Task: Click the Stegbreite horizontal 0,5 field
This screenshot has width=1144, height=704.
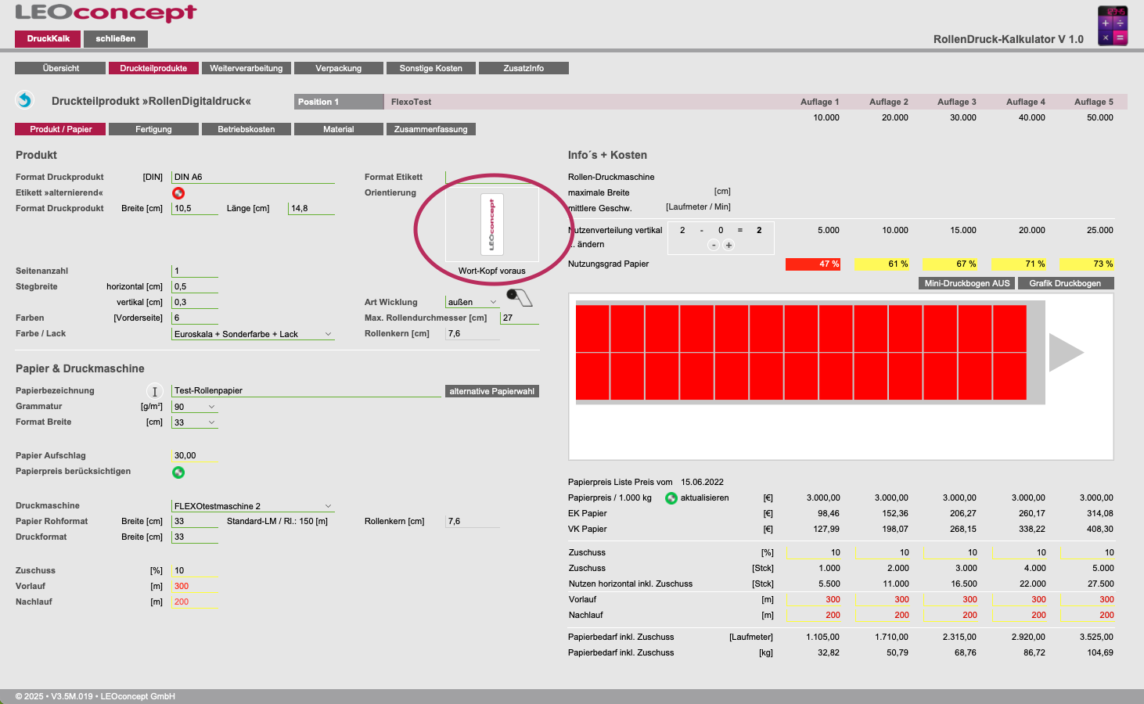Action: pyautogui.click(x=195, y=286)
